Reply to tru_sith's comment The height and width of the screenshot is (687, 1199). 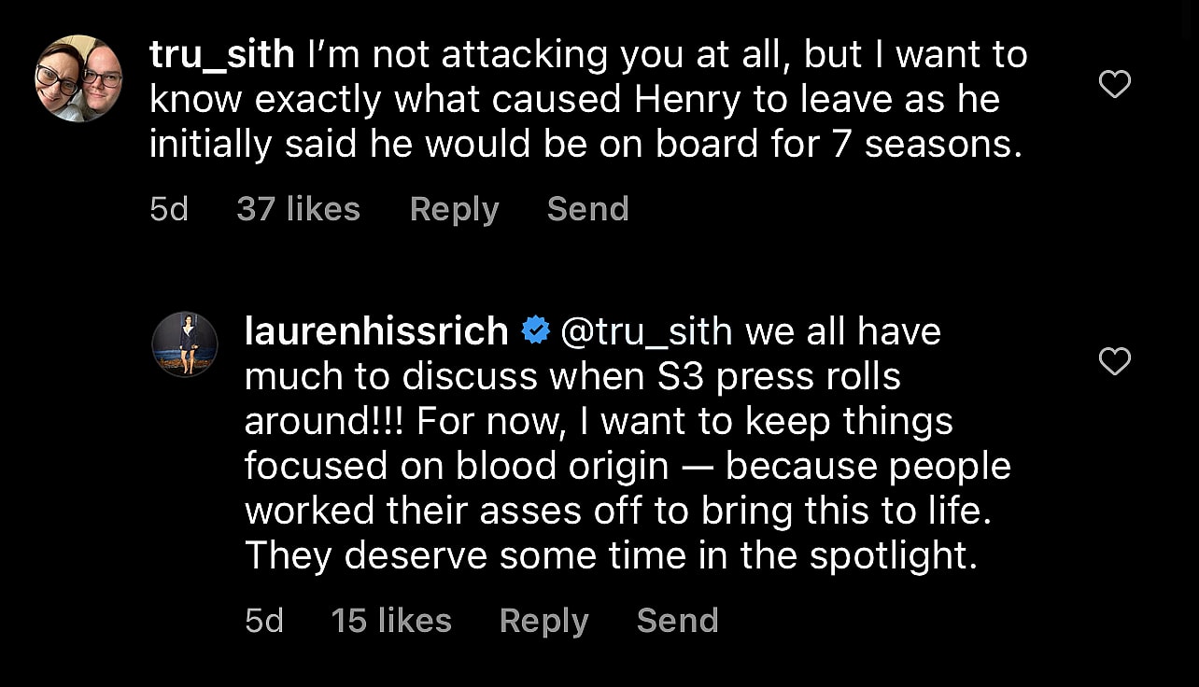454,209
